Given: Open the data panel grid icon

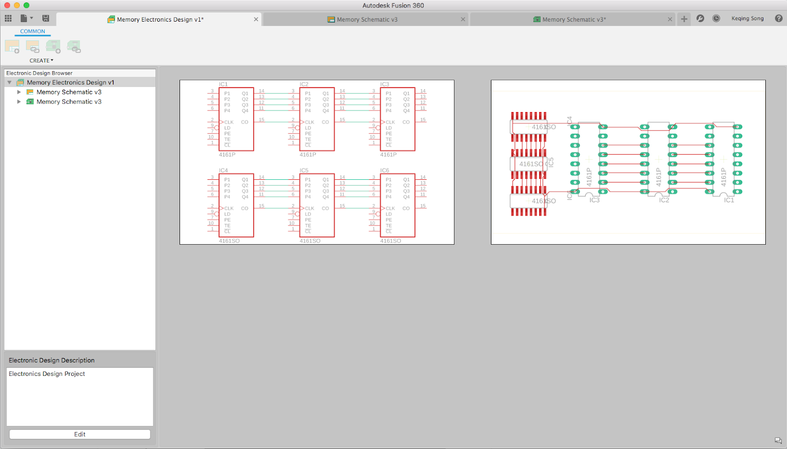Looking at the screenshot, I should (x=8, y=18).
